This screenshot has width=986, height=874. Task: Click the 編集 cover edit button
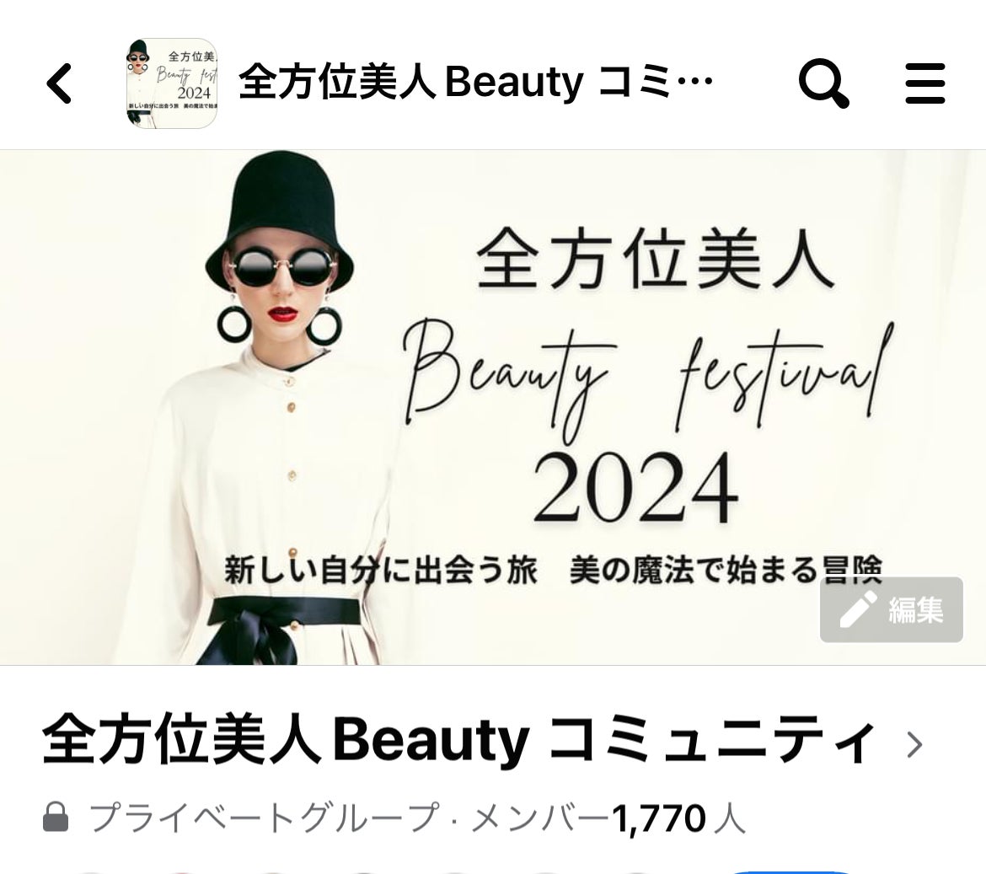[x=891, y=609]
